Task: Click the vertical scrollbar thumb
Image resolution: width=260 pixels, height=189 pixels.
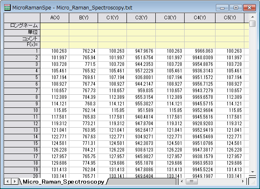Action: [x=252, y=23]
